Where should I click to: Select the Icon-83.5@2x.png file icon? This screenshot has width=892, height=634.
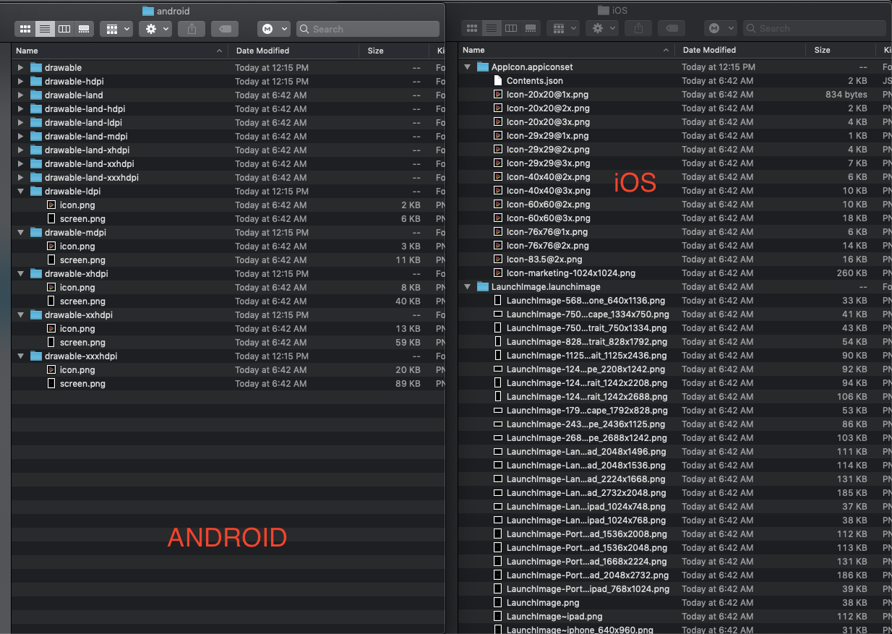pos(498,259)
